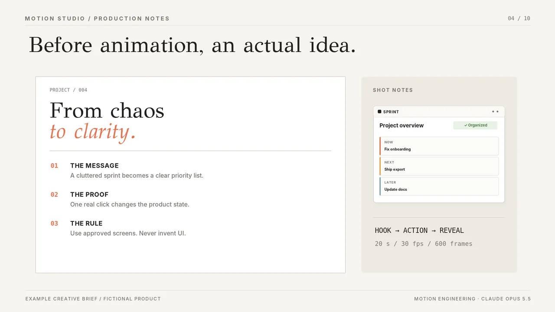The width and height of the screenshot is (555, 312).
Task: Click THE RULE heading
Action: (86, 224)
